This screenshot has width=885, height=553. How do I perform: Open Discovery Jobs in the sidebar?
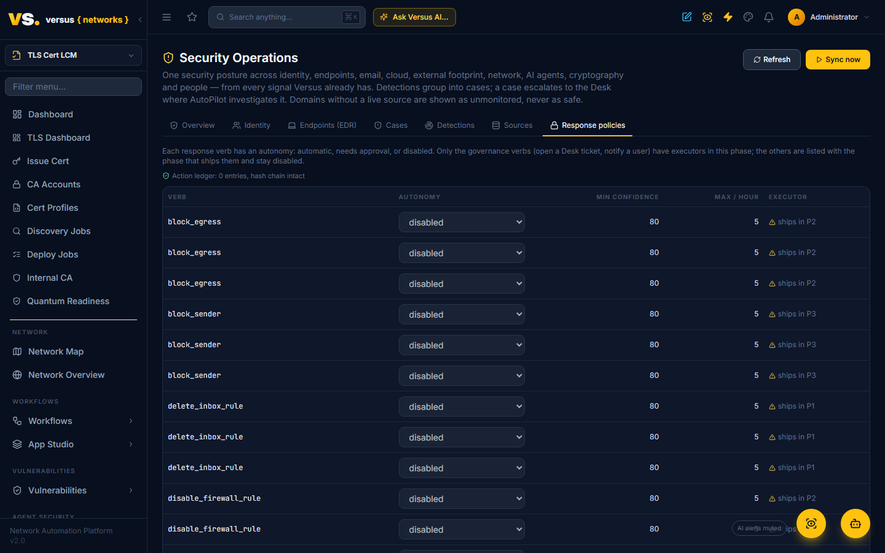(x=73, y=231)
